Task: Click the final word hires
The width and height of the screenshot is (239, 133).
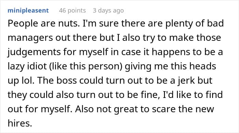Action: (x=20, y=123)
